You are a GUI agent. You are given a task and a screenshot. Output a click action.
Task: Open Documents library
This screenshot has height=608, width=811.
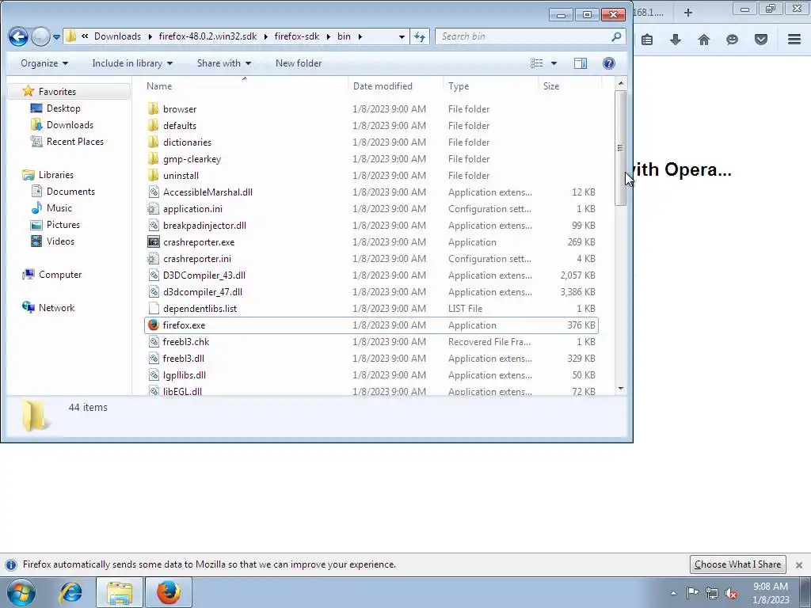[70, 192]
